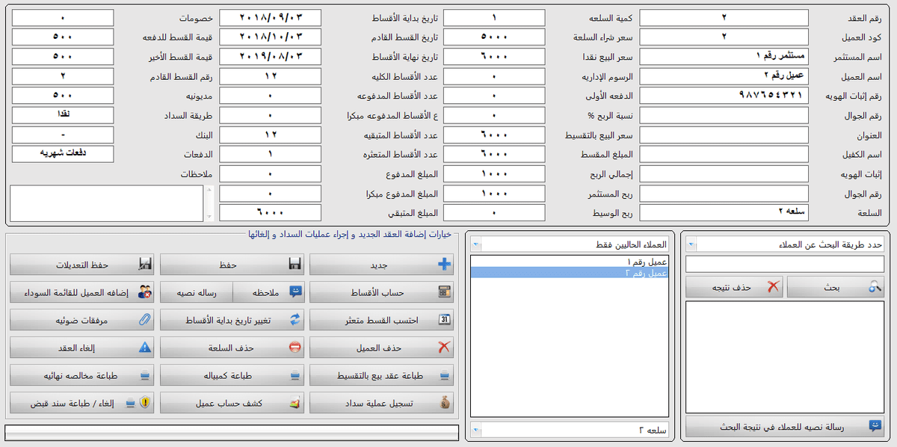
Task: Click the customer search text field
Action: tap(784, 265)
